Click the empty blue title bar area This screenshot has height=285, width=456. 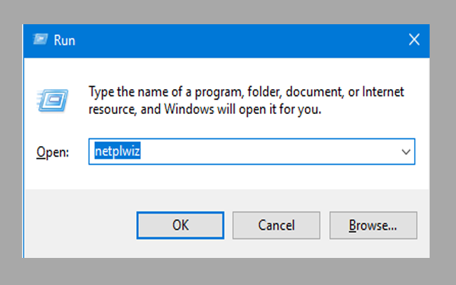[x=235, y=41]
